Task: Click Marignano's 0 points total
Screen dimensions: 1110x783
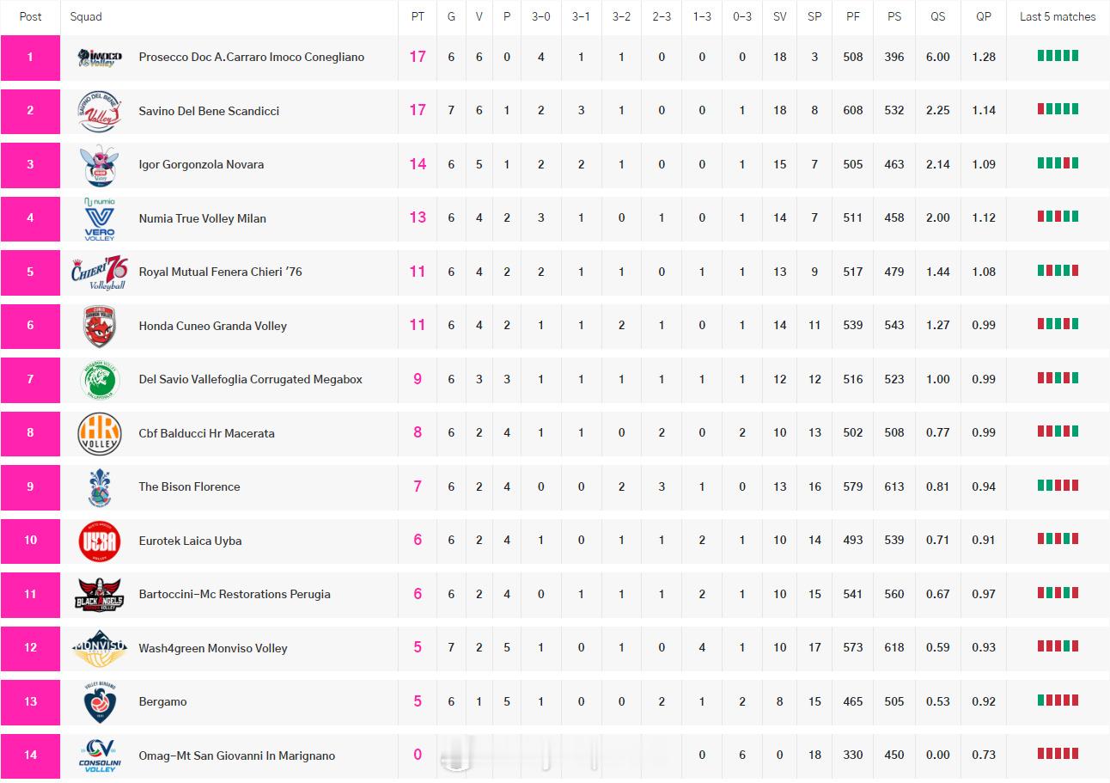Action: click(x=418, y=755)
